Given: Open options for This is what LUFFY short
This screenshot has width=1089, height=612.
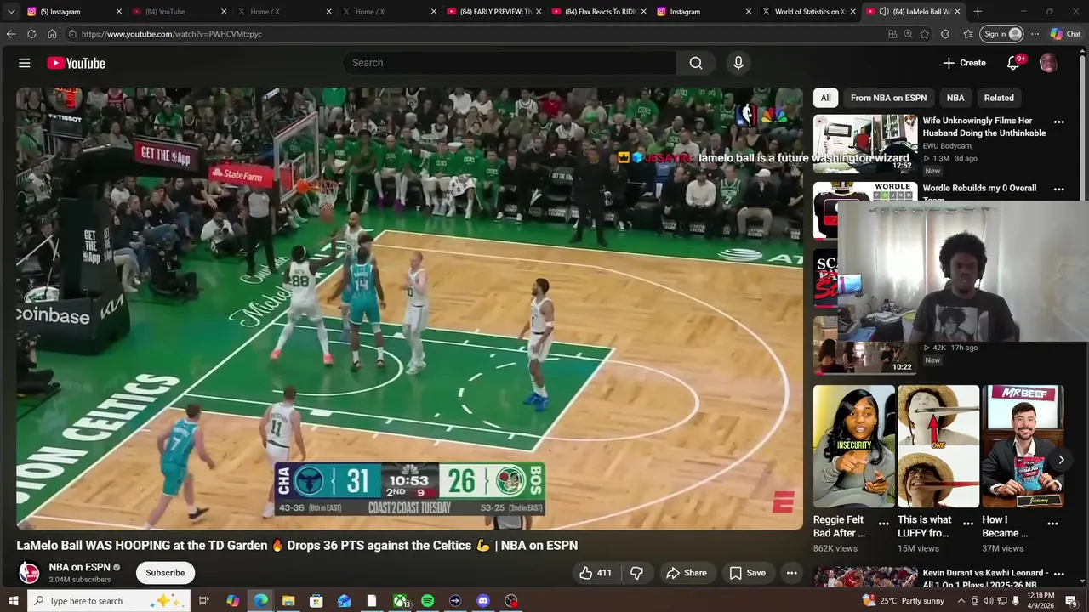Looking at the screenshot, I should click(x=968, y=524).
